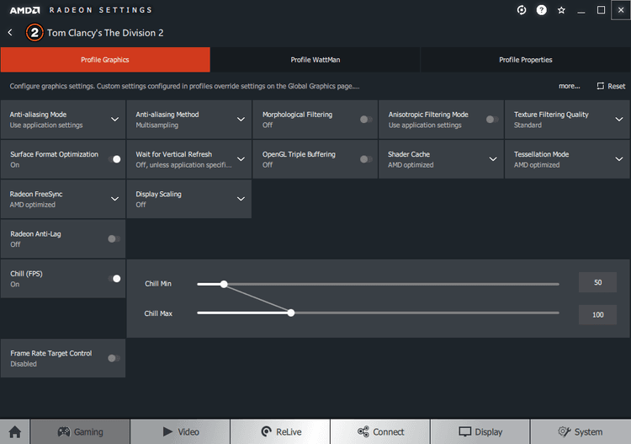Switch to the Profile Properties tab
This screenshot has width=631, height=444.
coord(525,60)
